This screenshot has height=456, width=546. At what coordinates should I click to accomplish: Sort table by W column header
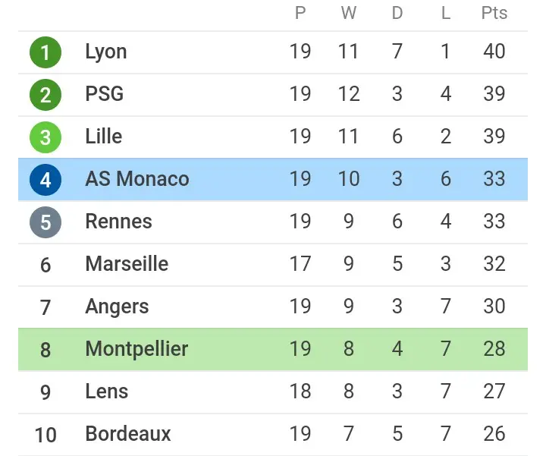click(x=349, y=13)
